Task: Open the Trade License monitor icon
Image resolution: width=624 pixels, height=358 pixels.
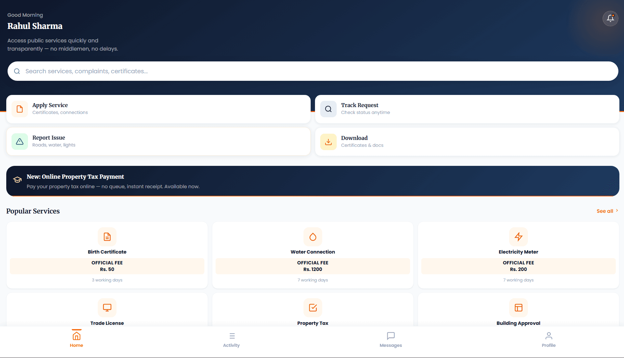Action: [x=107, y=308]
